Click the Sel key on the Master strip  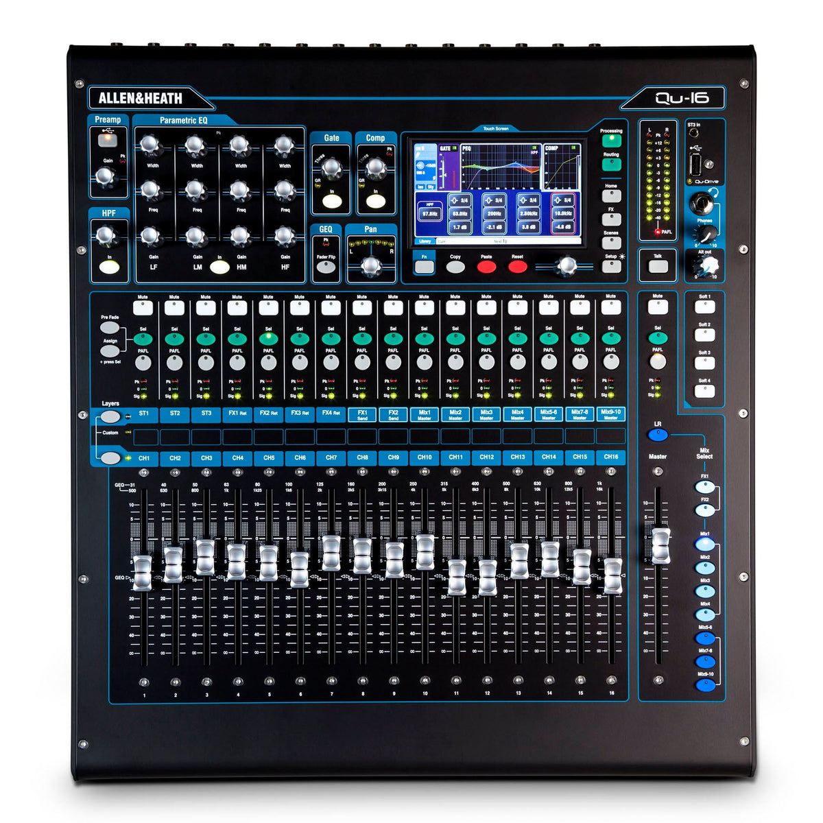(x=658, y=339)
